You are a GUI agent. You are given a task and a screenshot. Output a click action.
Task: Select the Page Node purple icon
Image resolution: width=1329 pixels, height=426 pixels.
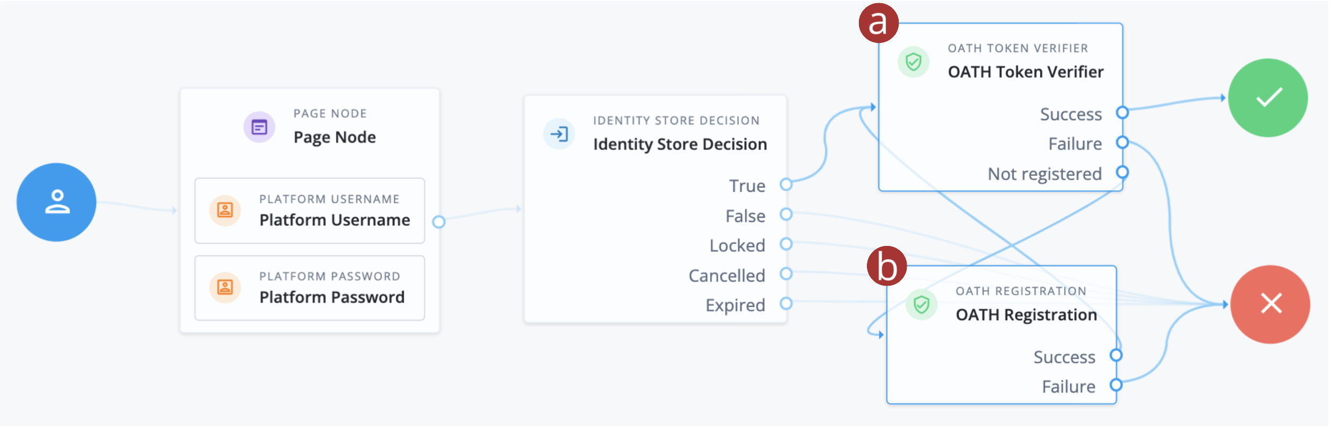[x=259, y=126]
